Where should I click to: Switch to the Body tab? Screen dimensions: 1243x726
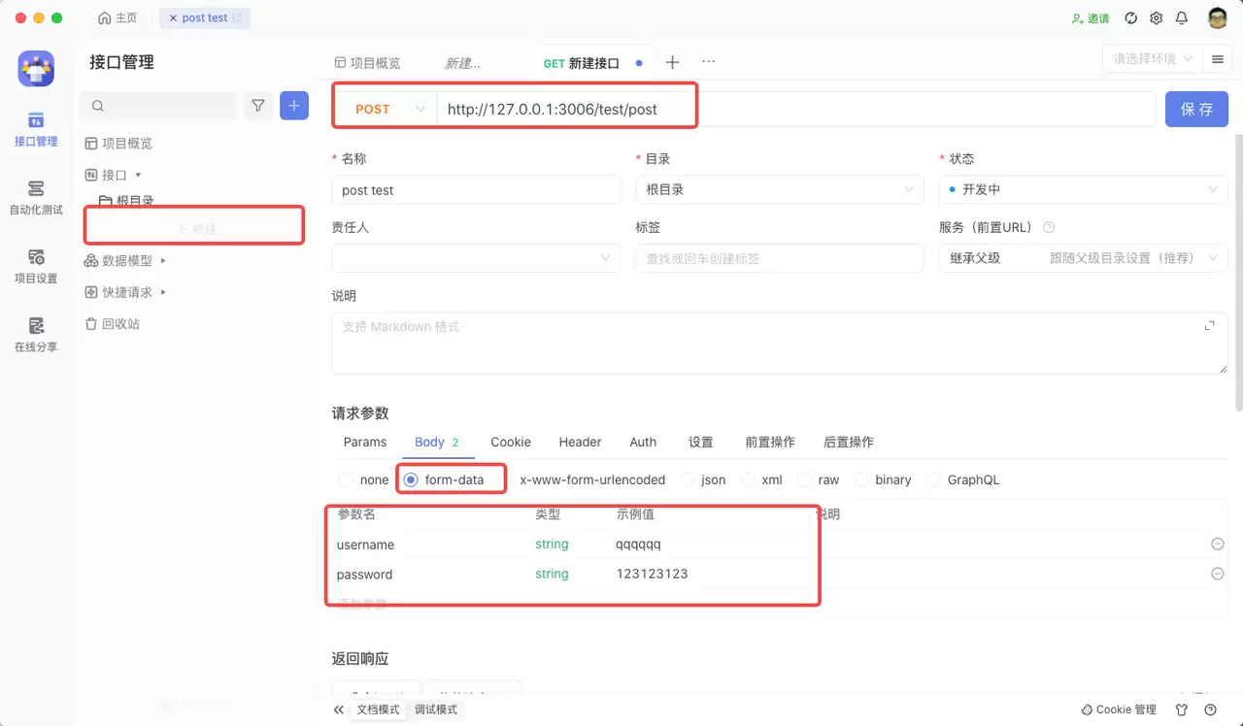[x=437, y=442]
